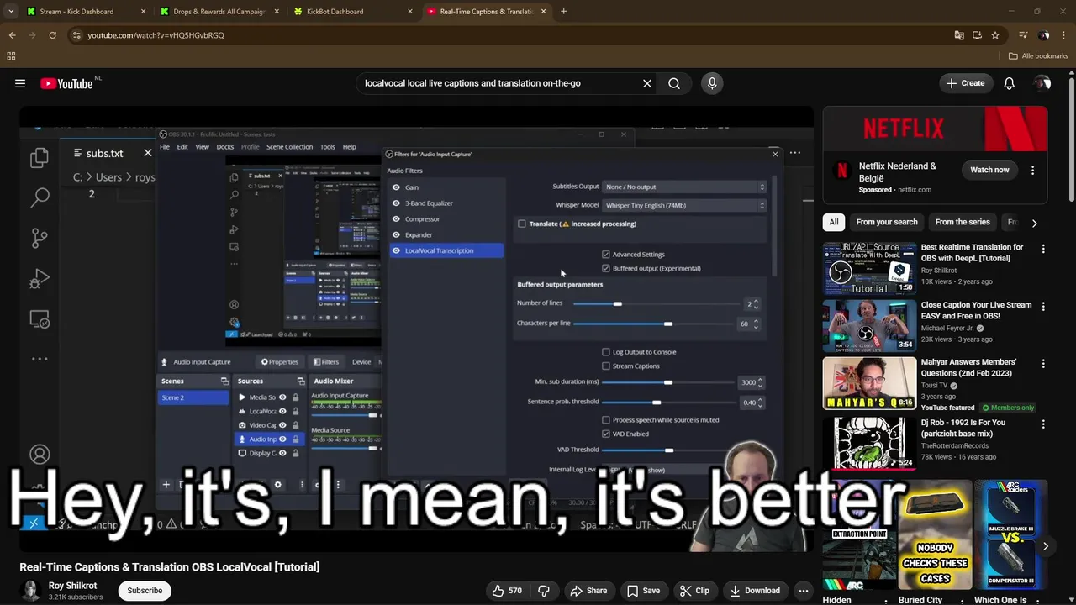Click the Clip button
The image size is (1076, 605).
[694, 591]
